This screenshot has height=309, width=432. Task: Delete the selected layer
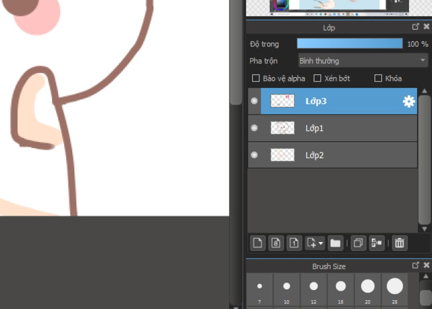coord(400,243)
